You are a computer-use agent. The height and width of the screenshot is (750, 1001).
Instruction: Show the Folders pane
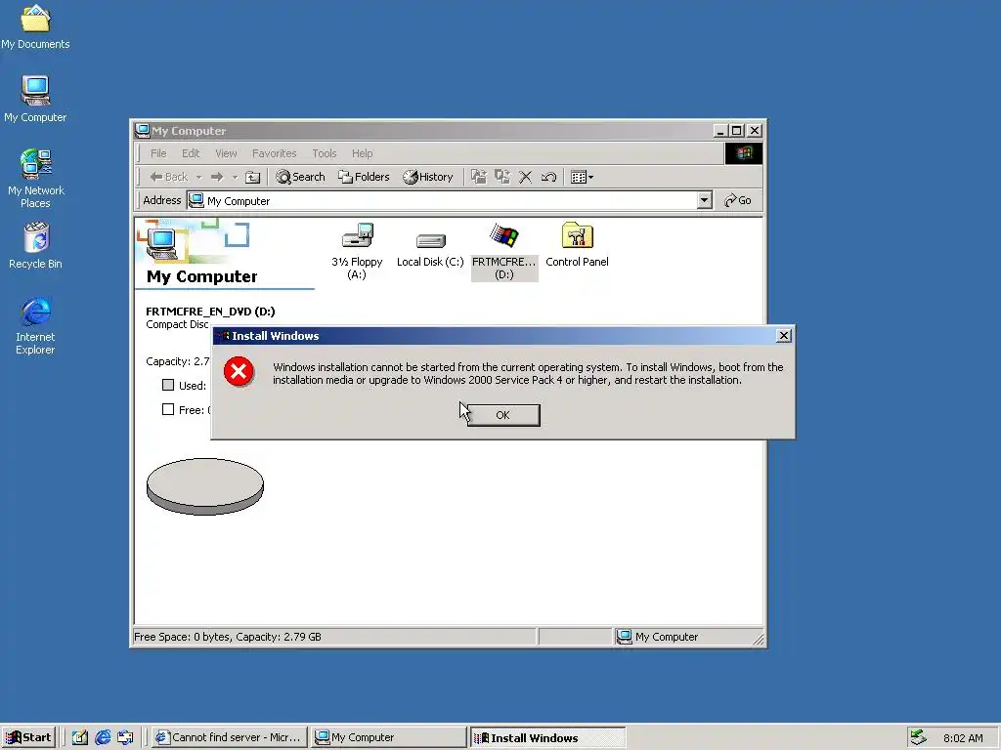coord(364,177)
